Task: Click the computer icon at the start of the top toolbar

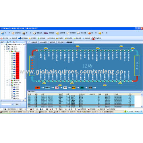Action: (x=2, y=33)
